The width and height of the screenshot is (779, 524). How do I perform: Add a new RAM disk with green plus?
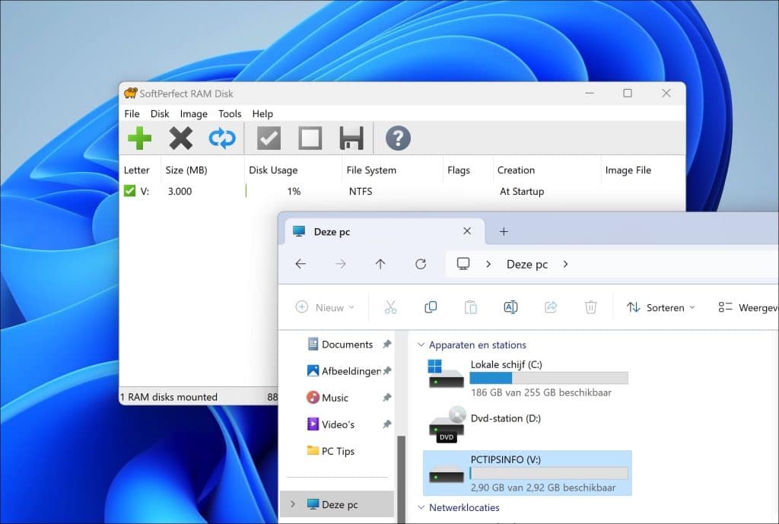click(140, 138)
